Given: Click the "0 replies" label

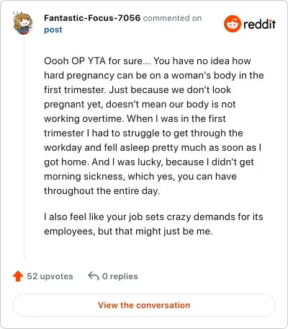Looking at the screenshot, I should pyautogui.click(x=120, y=276).
